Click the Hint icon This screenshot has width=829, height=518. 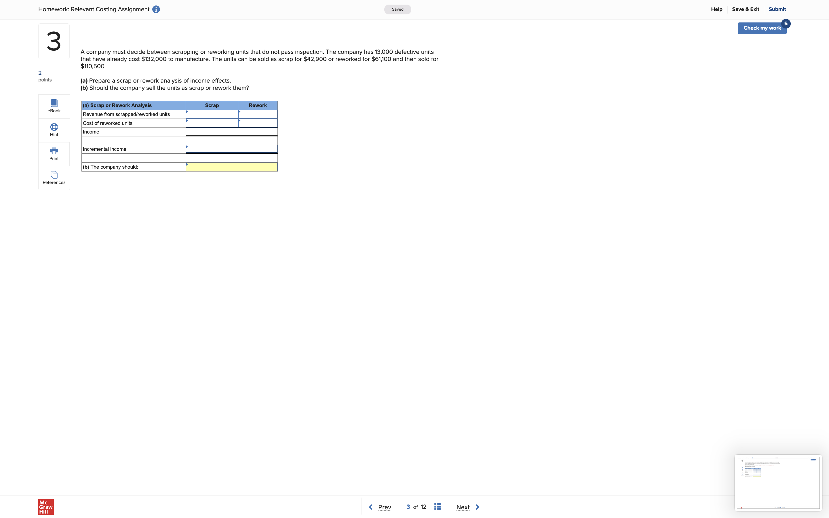[x=54, y=129]
